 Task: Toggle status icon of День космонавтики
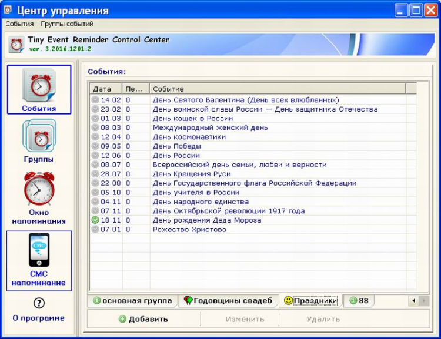tap(96, 137)
